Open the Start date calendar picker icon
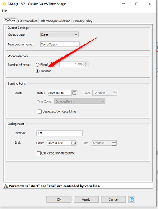158x209 pixels. [x=74, y=93]
